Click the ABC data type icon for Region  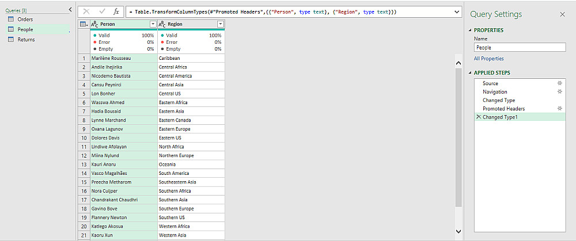162,24
